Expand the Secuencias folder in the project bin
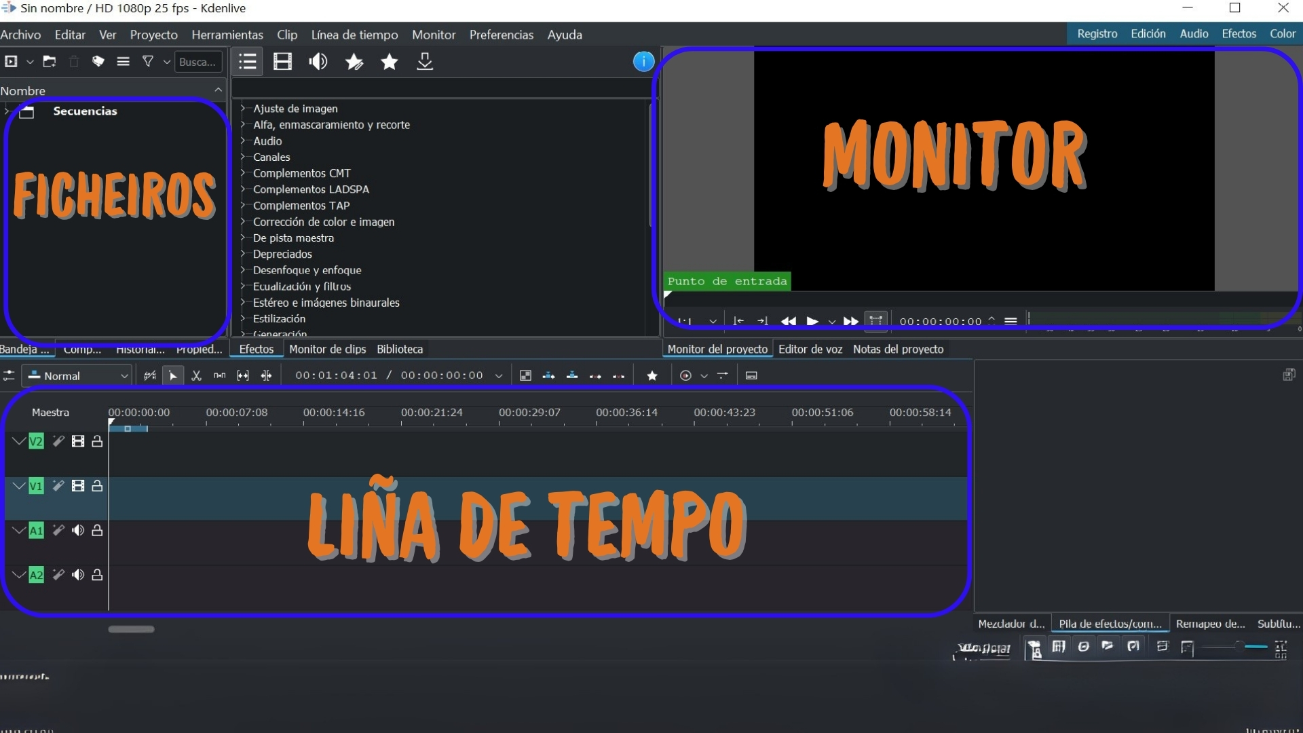Image resolution: width=1303 pixels, height=733 pixels. click(7, 111)
